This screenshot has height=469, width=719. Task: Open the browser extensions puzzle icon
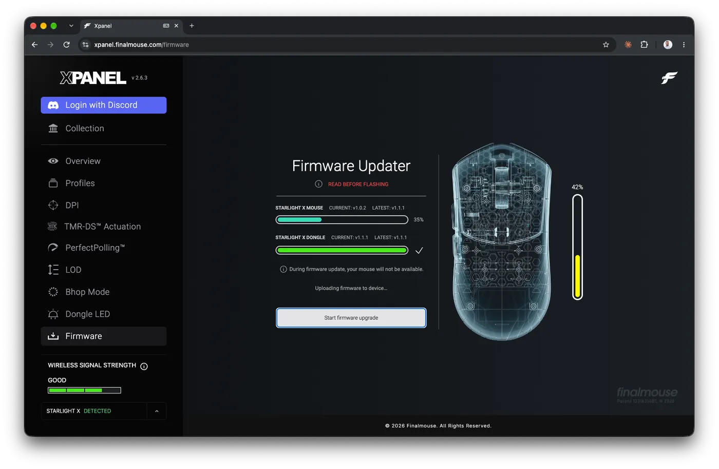click(644, 45)
